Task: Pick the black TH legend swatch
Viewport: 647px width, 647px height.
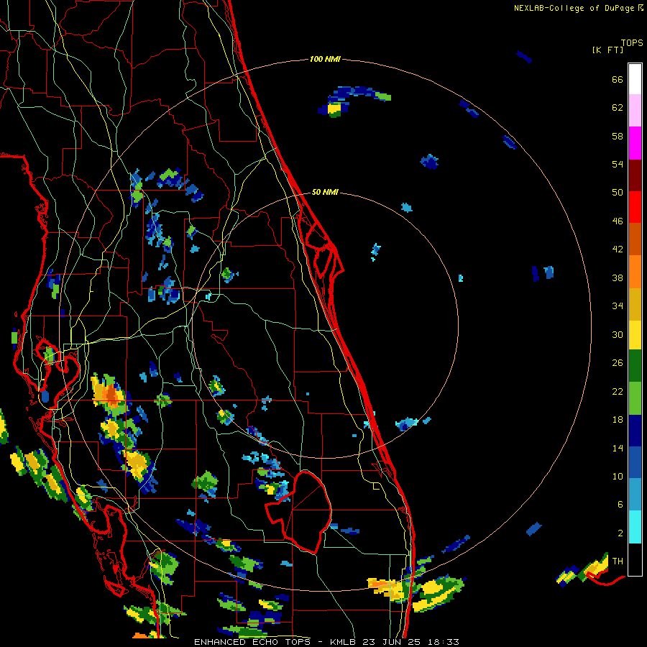Action: 635,559
